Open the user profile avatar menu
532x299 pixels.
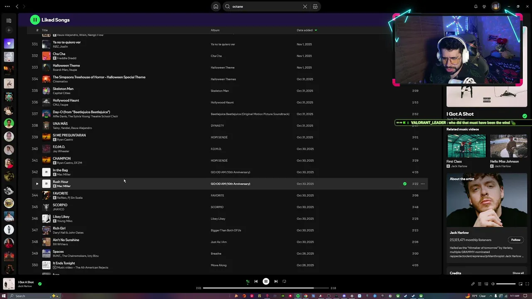[495, 7]
